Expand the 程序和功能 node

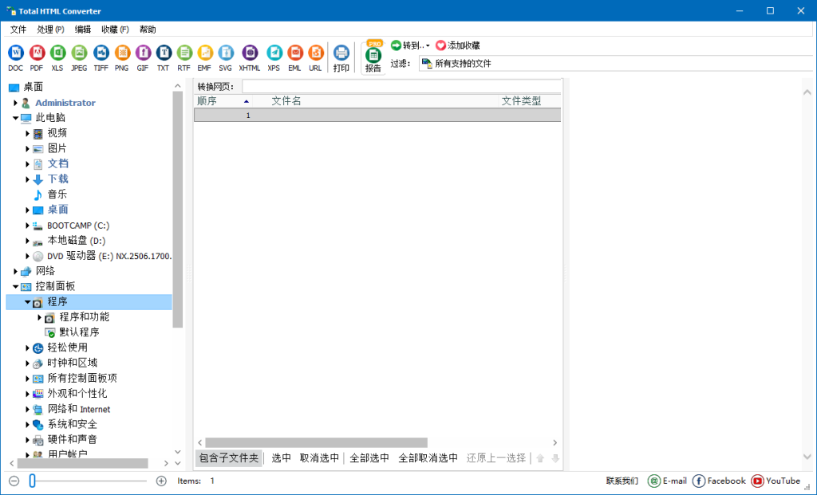click(40, 317)
